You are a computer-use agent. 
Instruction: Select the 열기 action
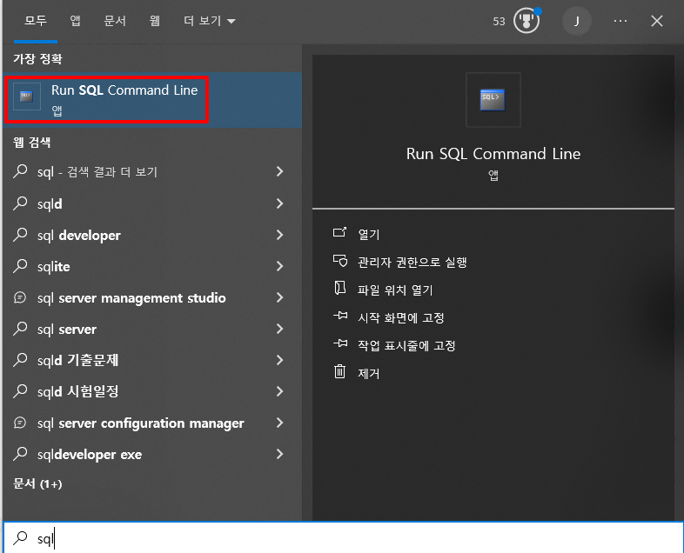coord(369,234)
